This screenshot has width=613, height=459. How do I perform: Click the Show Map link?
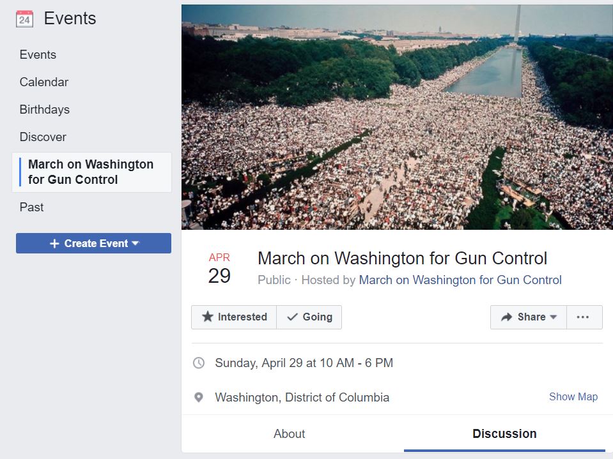click(573, 396)
